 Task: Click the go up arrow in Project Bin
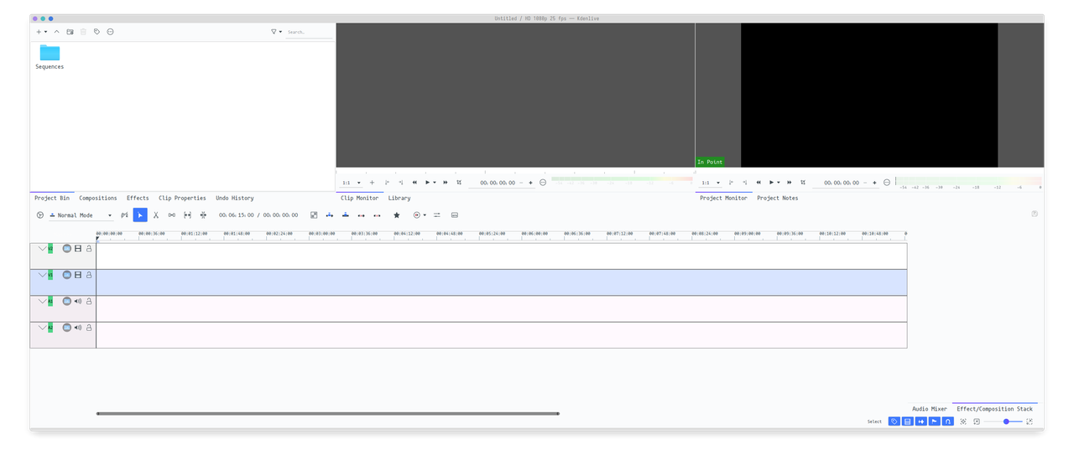57,32
